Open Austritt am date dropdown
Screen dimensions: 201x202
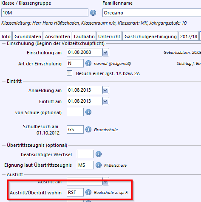(x=105, y=181)
